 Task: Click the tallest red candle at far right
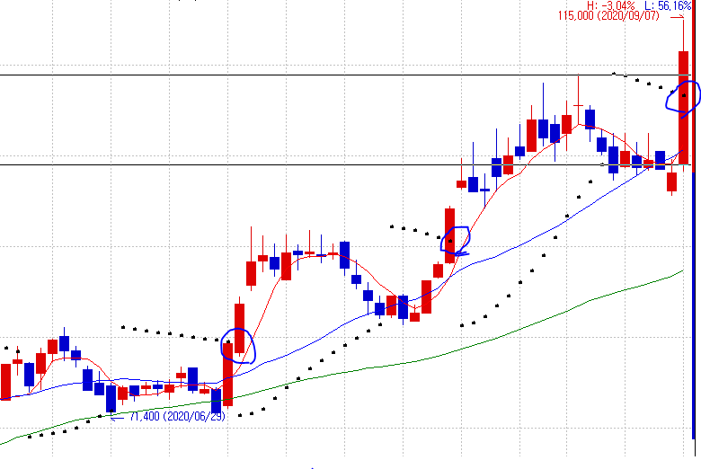coord(684,106)
